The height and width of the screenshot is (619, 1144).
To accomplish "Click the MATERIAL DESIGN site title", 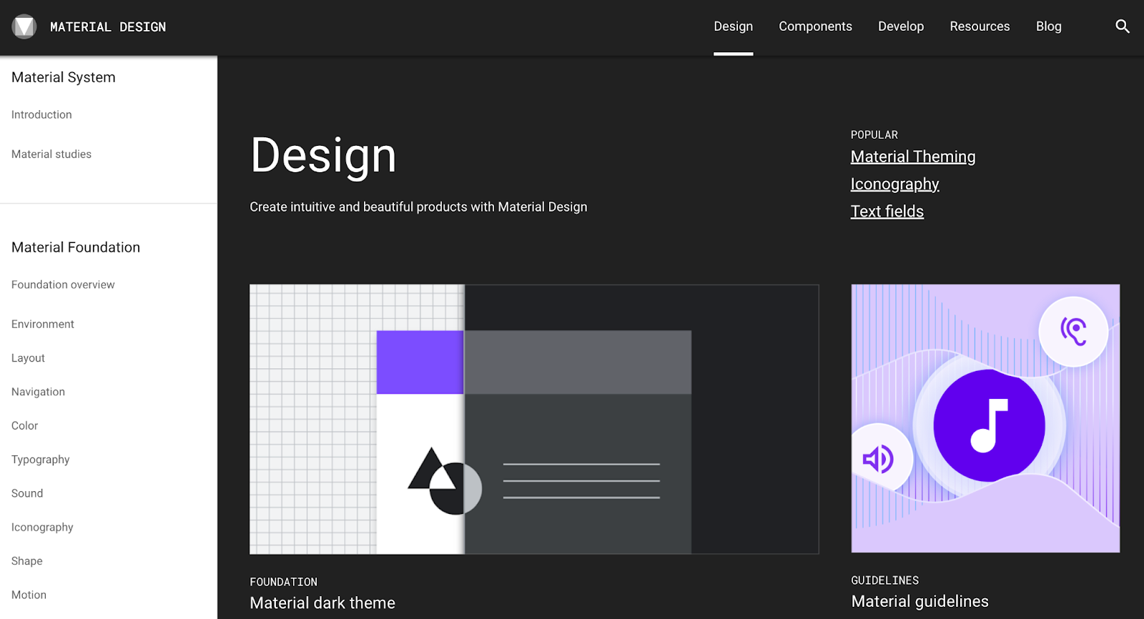I will pyautogui.click(x=108, y=27).
